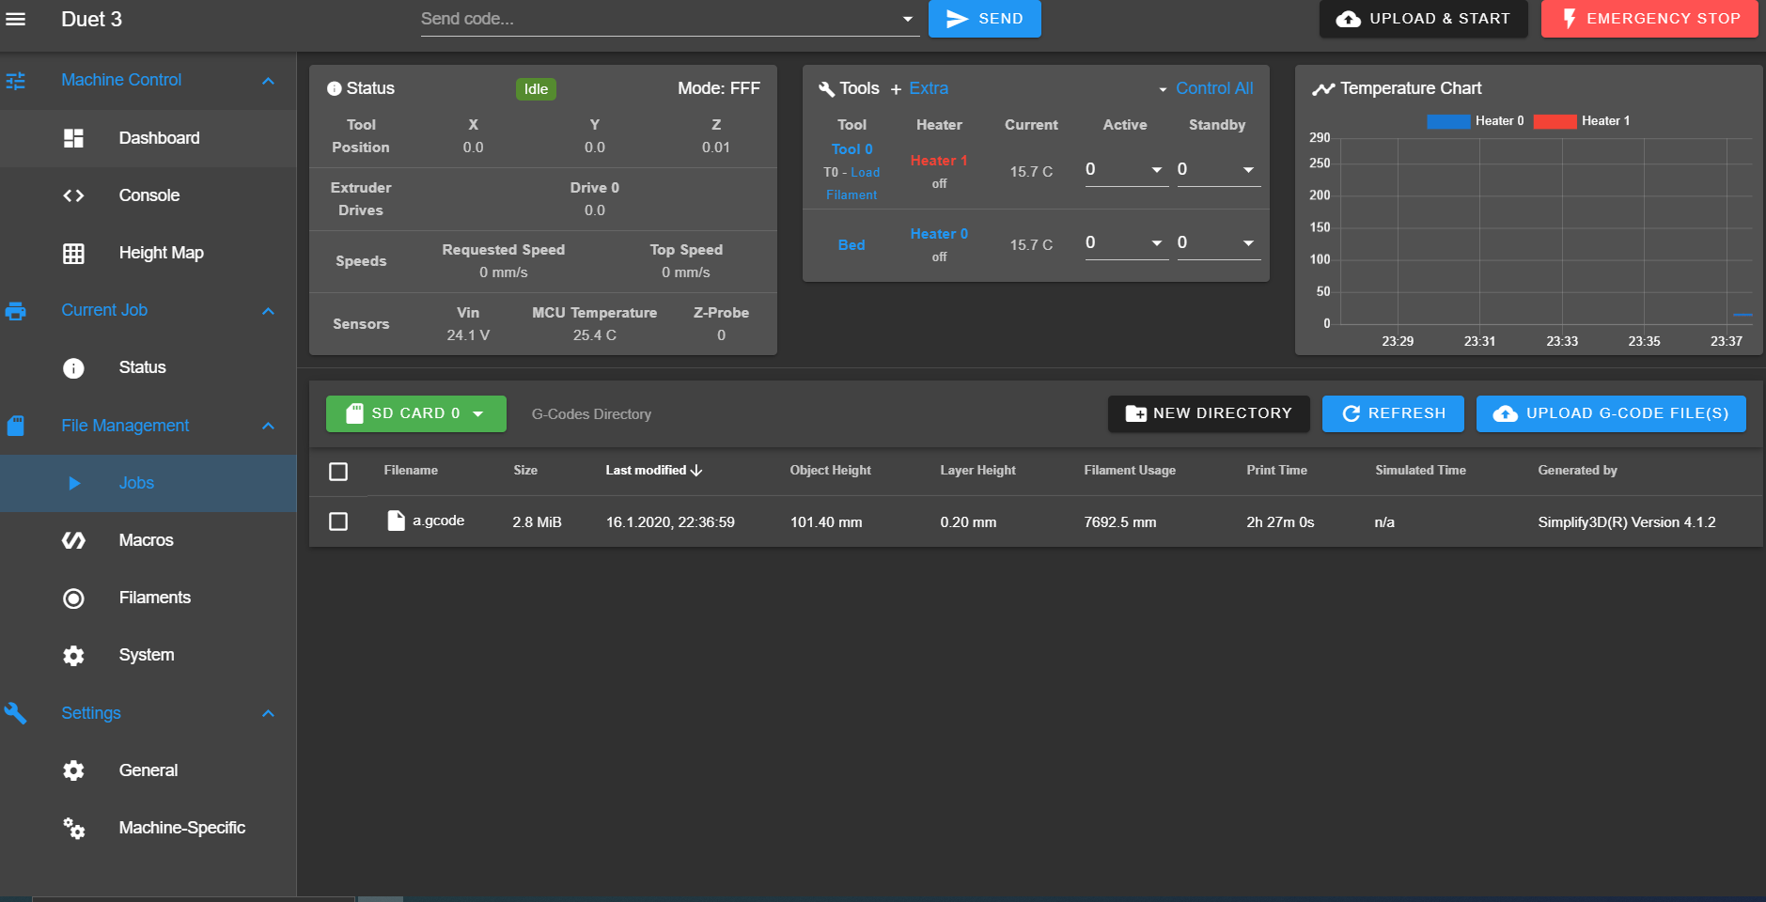Click the File Management SD card icon
Viewport: 1766px width, 902px height.
[15, 426]
